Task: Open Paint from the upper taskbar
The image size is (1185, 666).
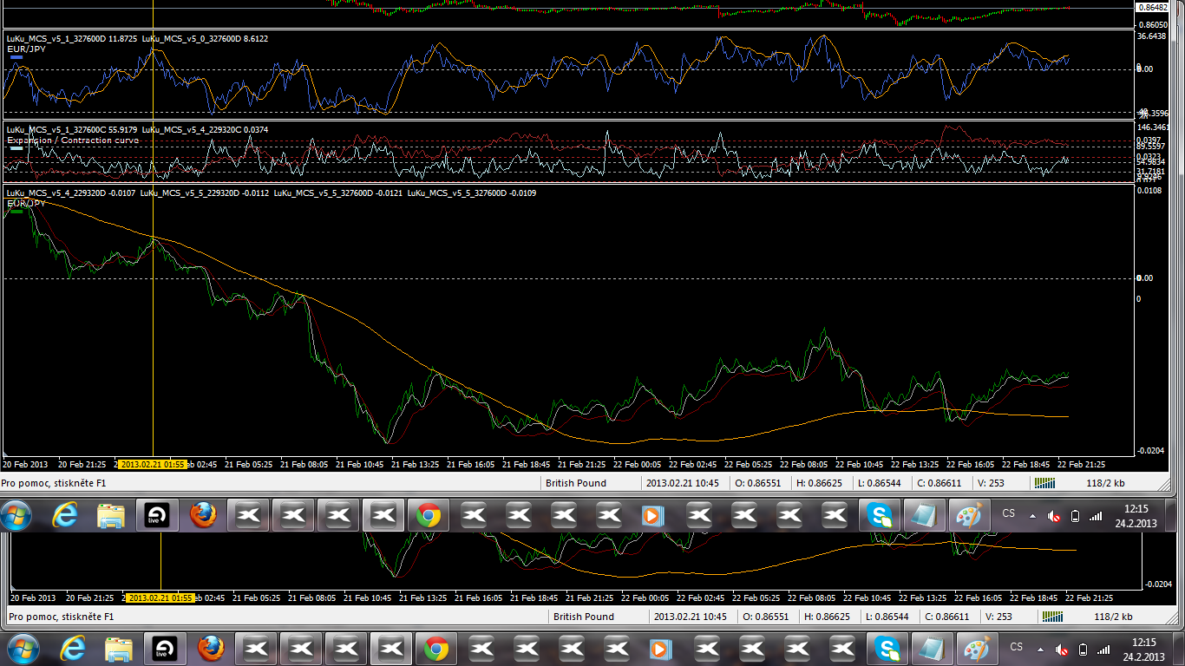Action: (968, 515)
